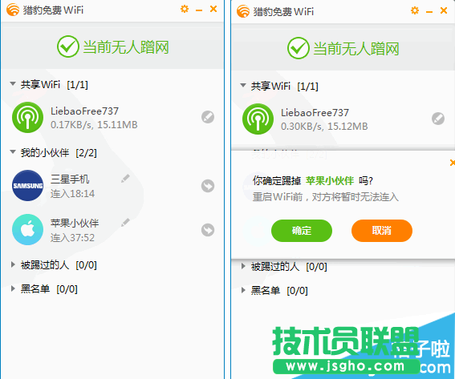Click 当前无人蹭网 status in right window
455x379 pixels.
356,48
